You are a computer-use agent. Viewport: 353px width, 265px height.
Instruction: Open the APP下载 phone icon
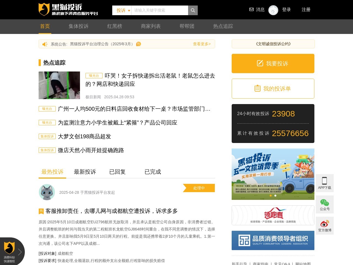click(325, 181)
